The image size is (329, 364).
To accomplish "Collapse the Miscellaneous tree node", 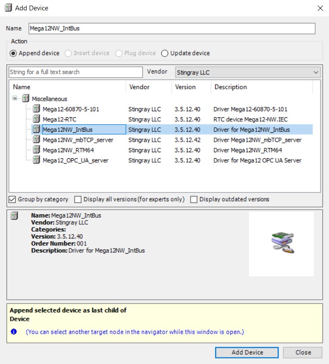I will (x=16, y=99).
